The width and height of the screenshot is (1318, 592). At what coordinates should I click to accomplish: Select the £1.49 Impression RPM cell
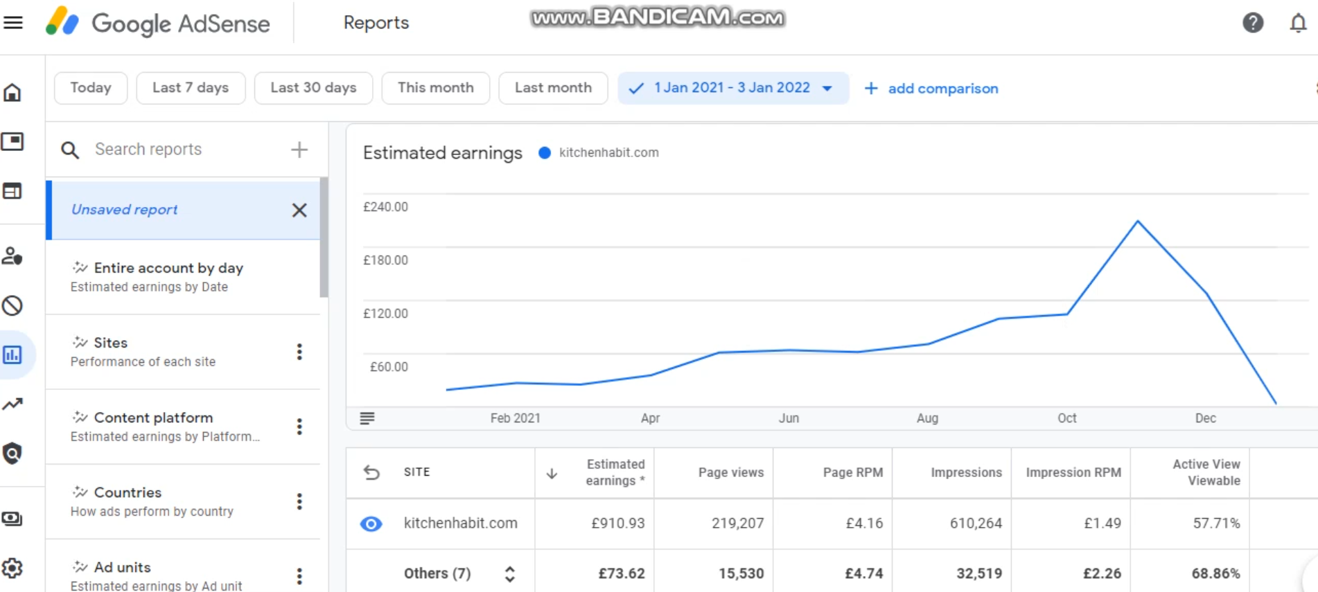pyautogui.click(x=1103, y=523)
